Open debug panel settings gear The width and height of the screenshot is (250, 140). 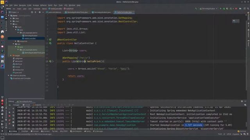(242, 101)
